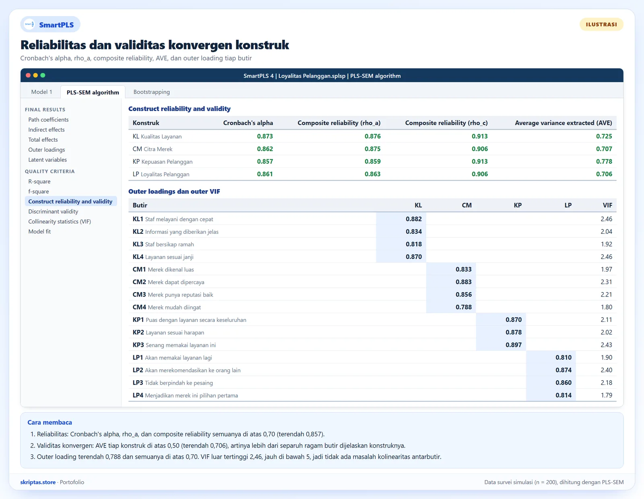
Task: Show Model fit results
Action: pos(39,232)
